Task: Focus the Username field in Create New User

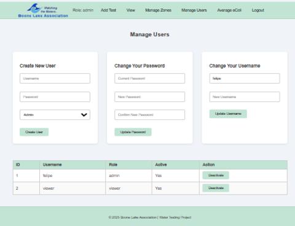Action: coord(55,79)
